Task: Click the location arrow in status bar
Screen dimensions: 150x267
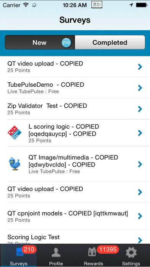Action: pos(131,5)
